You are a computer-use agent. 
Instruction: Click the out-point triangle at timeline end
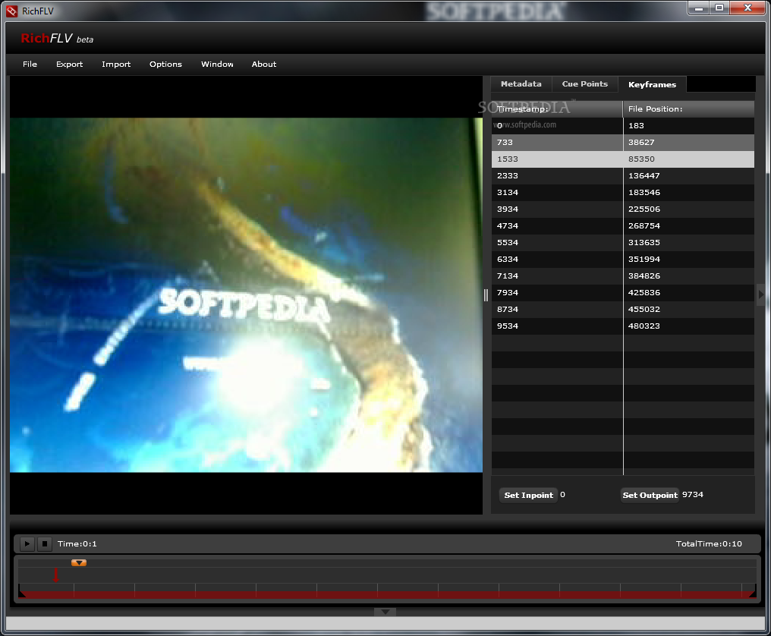[x=752, y=593]
